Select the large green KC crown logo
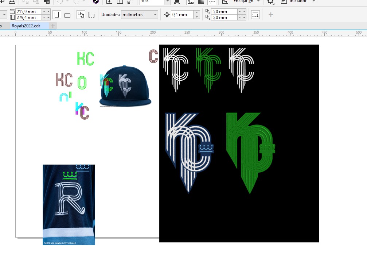The image size is (367, 258). 250,153
